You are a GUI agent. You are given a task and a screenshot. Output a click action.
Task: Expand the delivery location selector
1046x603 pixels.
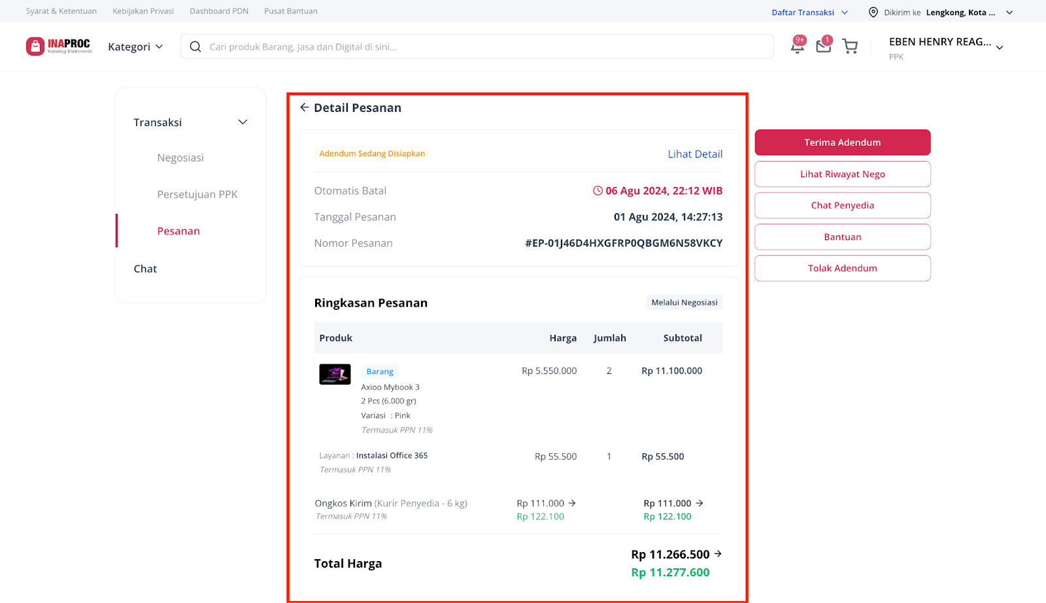[x=1009, y=12]
